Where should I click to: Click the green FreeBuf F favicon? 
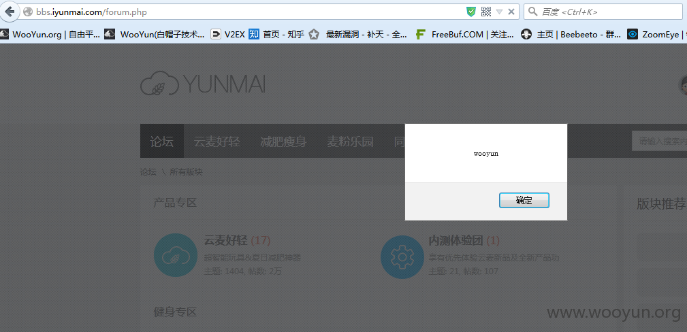point(421,34)
